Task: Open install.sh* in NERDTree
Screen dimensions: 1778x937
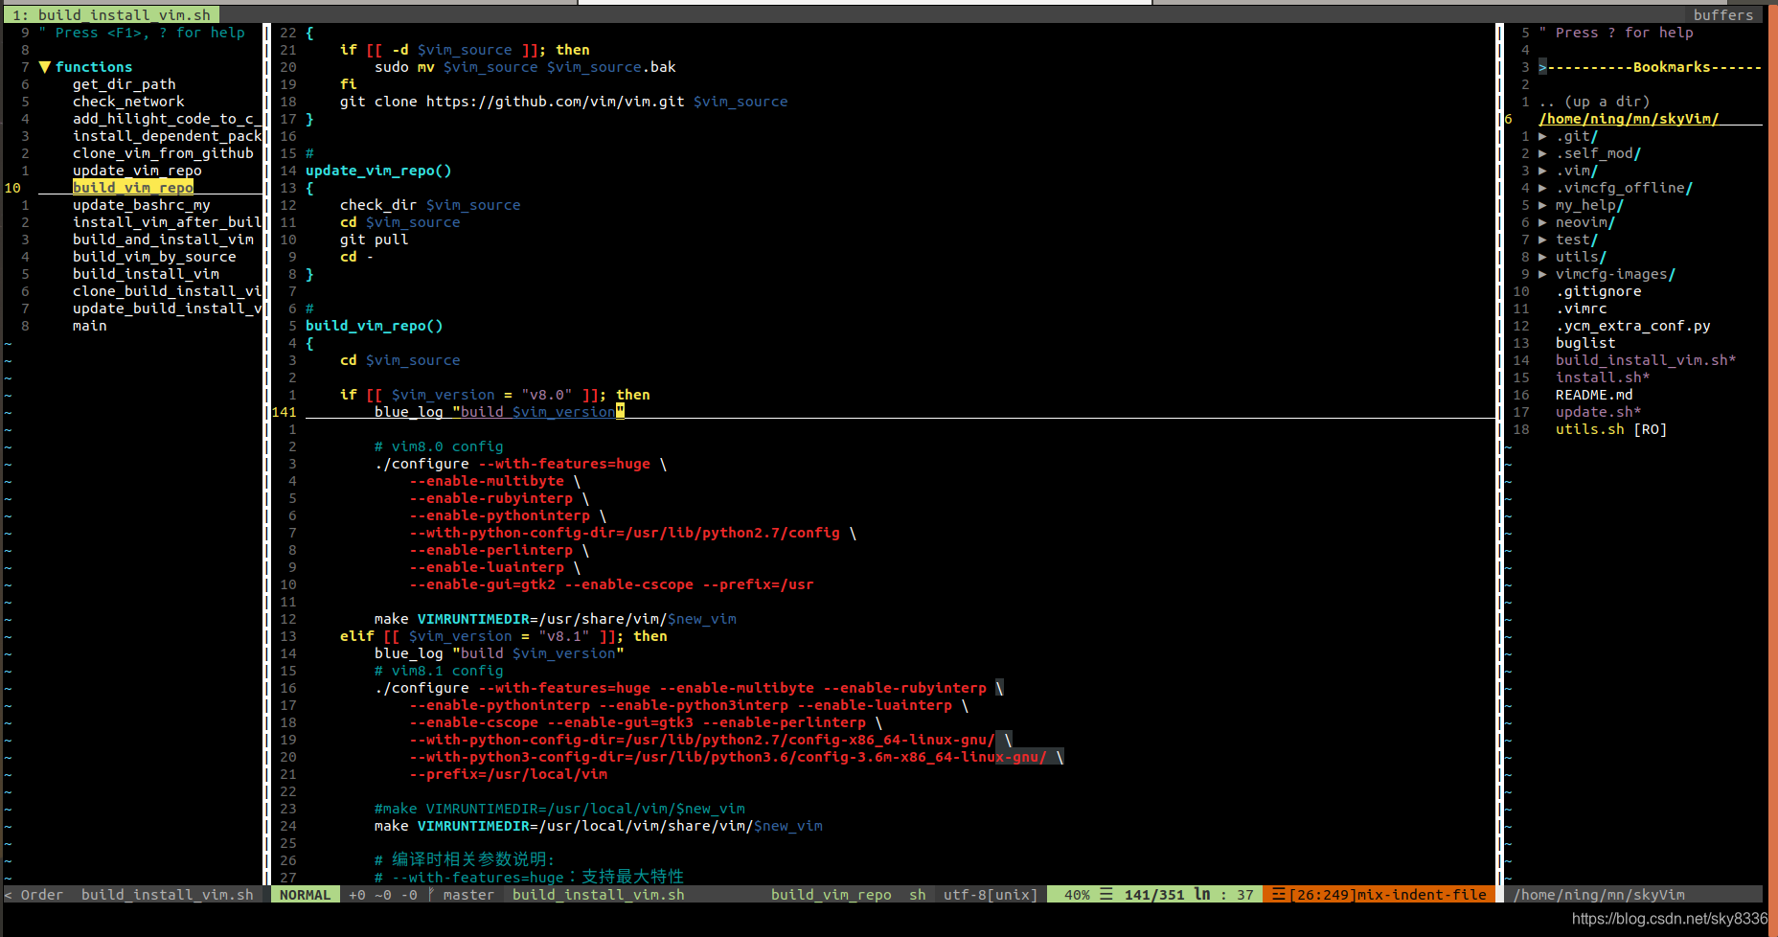Action: [x=1603, y=377]
